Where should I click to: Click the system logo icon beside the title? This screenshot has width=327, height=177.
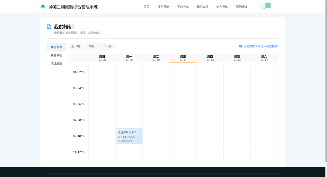pyautogui.click(x=43, y=7)
